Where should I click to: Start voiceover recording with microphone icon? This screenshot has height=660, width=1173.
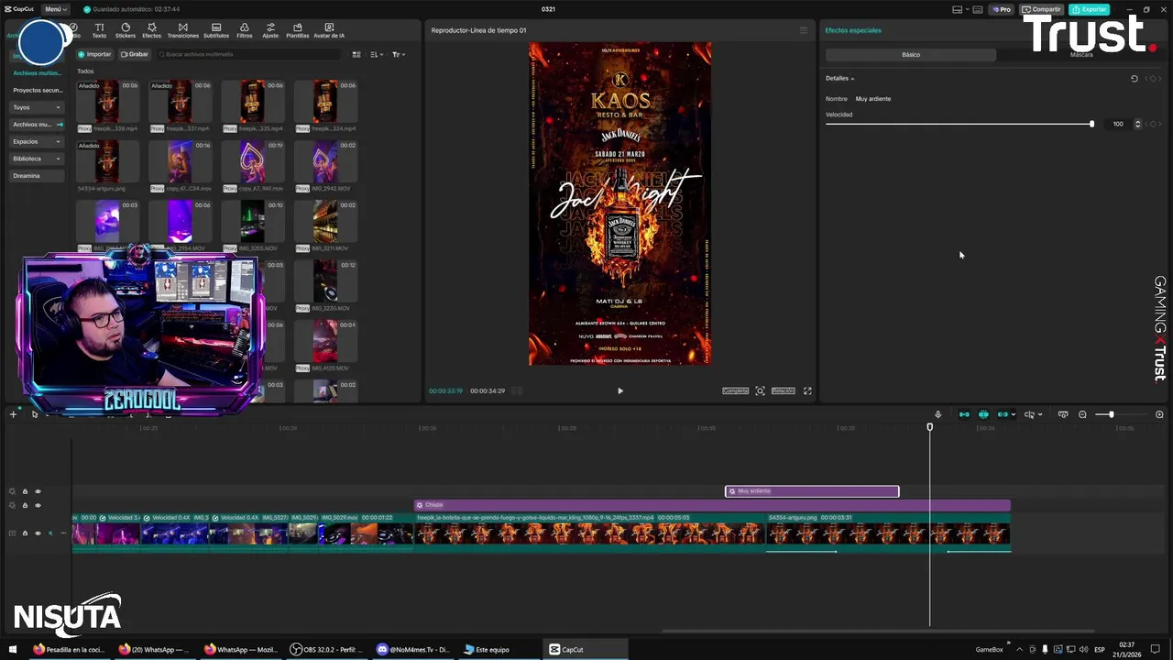click(x=937, y=414)
